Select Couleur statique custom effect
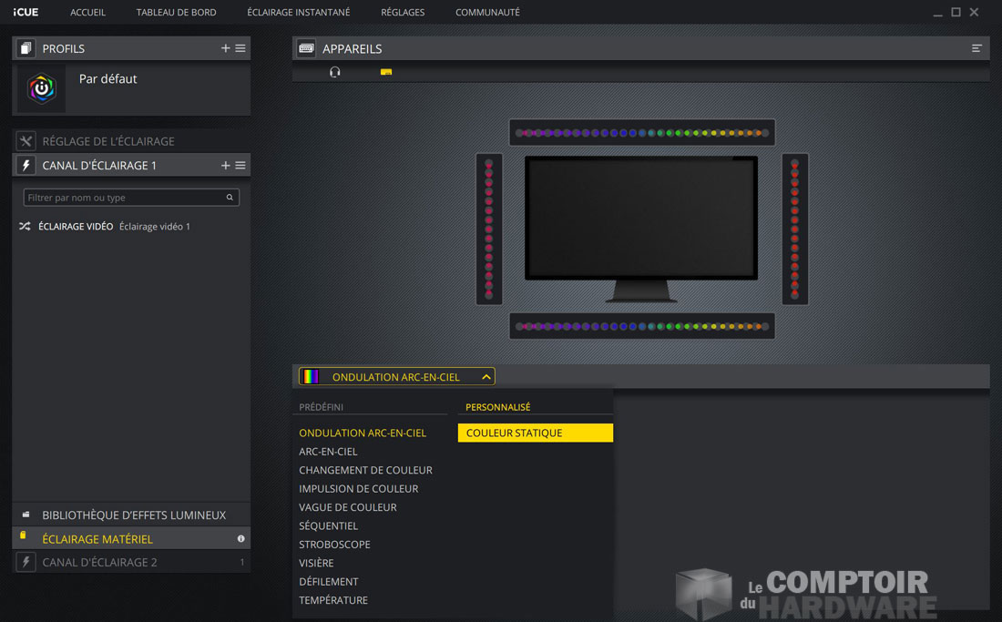1002x622 pixels. coord(535,432)
